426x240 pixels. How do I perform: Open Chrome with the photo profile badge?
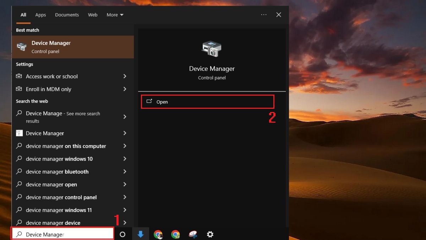(158, 234)
